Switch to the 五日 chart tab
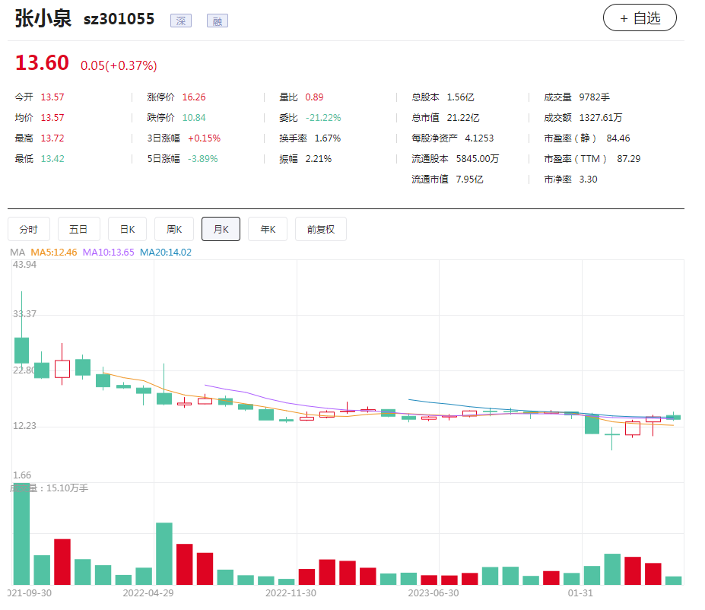The height and width of the screenshot is (610, 705). point(78,229)
